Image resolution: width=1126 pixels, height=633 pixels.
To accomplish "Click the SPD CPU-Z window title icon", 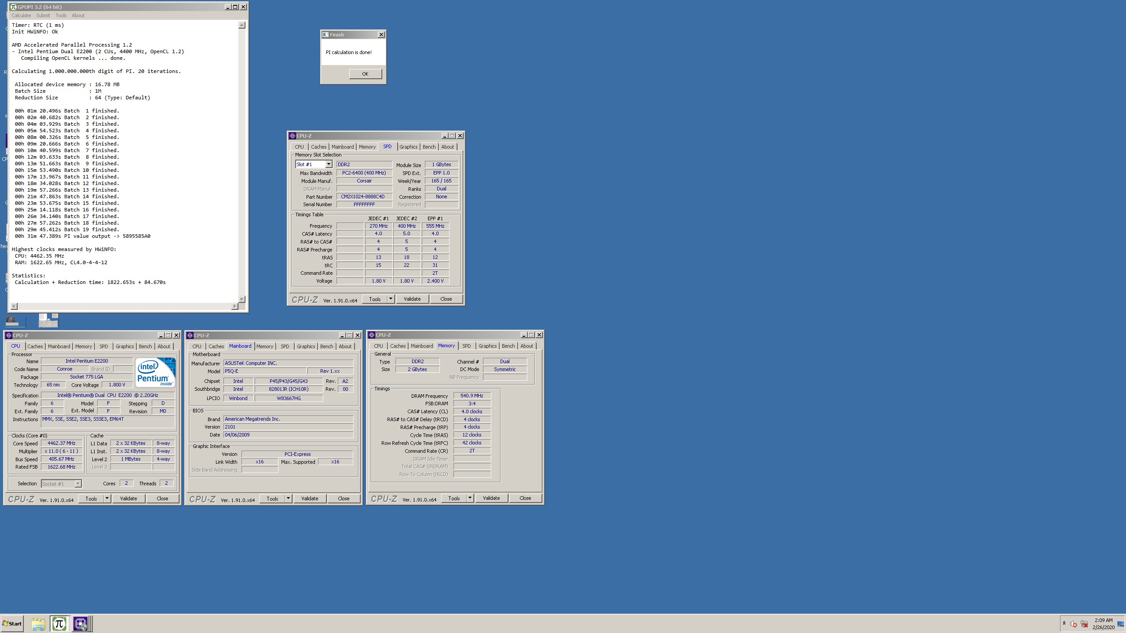I will pos(292,136).
